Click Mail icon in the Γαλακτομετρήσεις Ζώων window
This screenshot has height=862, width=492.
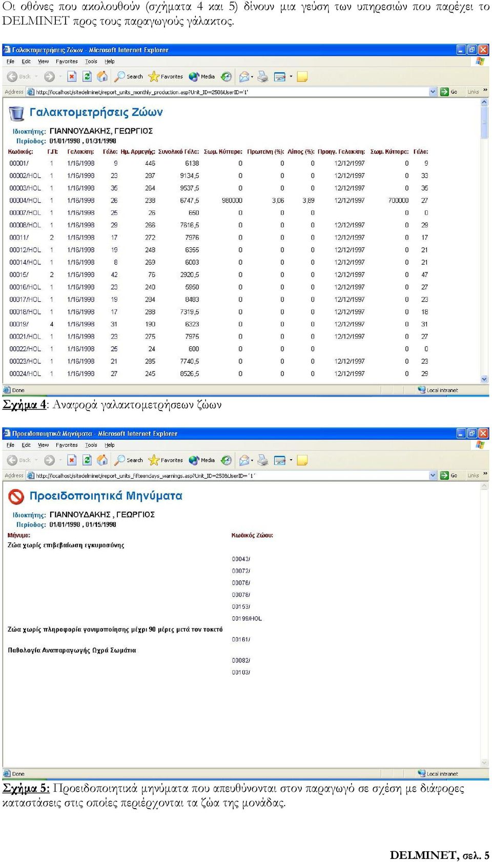click(244, 76)
